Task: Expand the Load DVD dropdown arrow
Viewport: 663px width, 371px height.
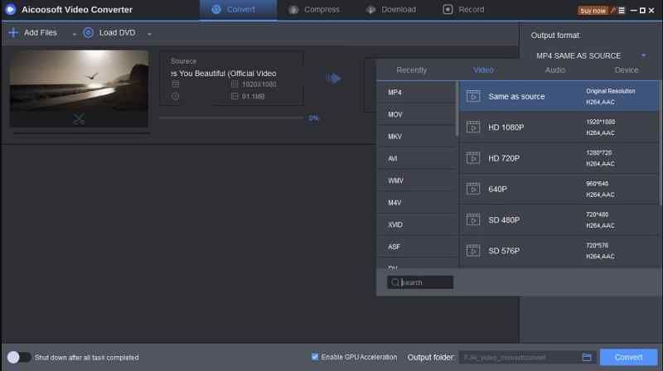Action: (x=149, y=34)
